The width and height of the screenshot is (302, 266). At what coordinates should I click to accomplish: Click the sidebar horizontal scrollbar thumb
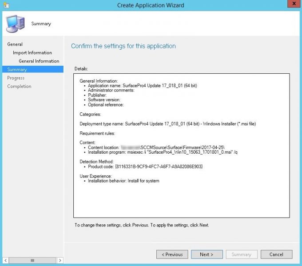coord(32,260)
